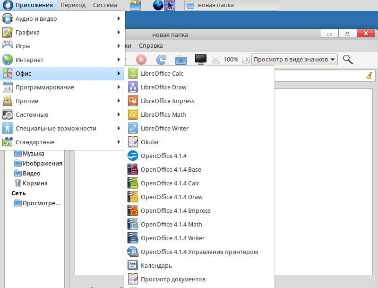Launch OpenOffice 4.1.4 Управление принтером
Screen dimensions: 378x288
point(199,252)
